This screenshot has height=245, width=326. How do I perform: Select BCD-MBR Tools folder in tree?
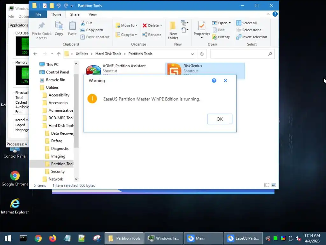click(x=59, y=118)
